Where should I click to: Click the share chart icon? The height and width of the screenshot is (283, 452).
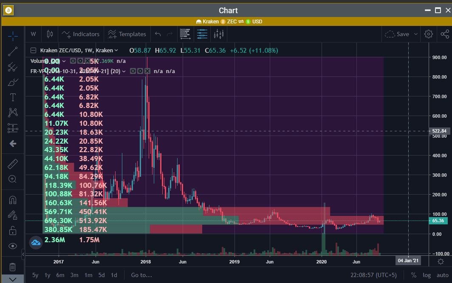[445, 34]
